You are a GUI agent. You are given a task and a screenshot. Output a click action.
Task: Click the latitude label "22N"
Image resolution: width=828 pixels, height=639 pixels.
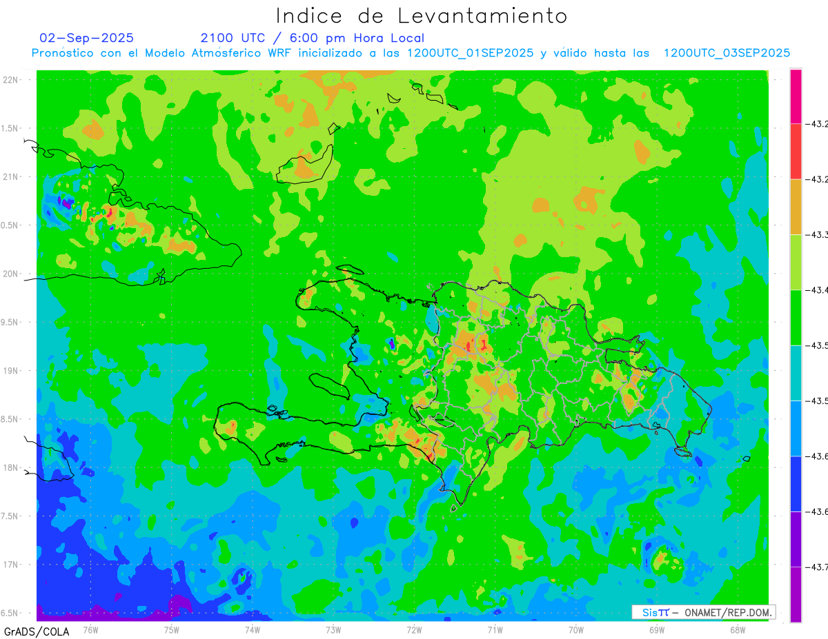click(x=11, y=80)
